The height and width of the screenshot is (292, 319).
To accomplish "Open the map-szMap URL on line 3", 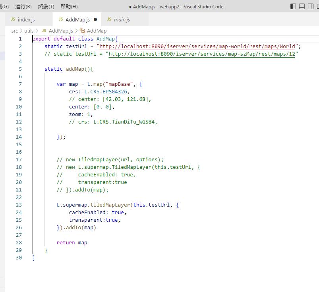I will point(202,54).
